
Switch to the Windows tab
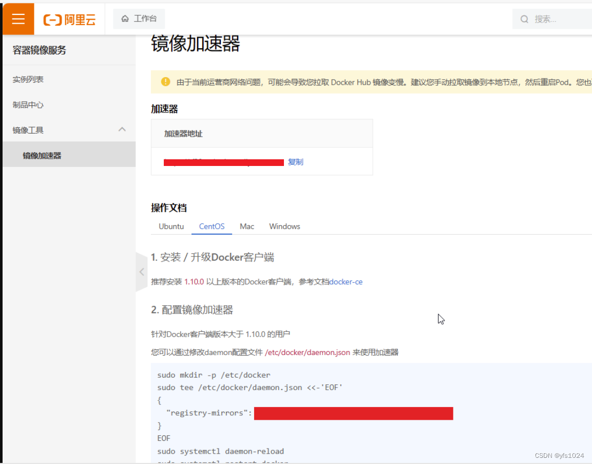point(284,226)
